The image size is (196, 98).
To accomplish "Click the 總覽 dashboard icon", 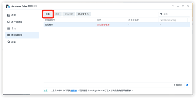I will (8, 15).
